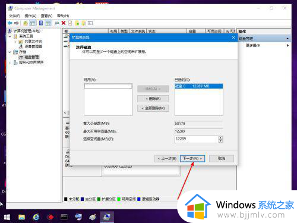Open the 文件(F) menu

pyautogui.click(x=14, y=16)
